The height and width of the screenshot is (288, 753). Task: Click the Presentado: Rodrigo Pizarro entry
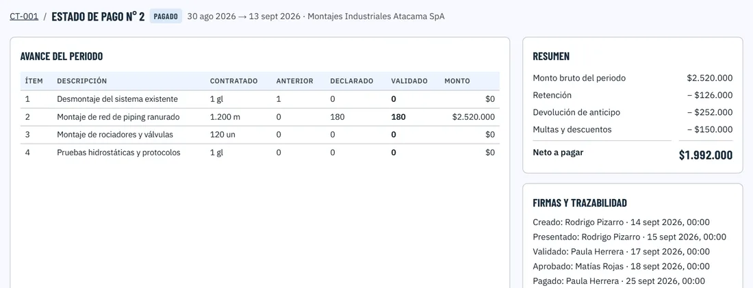click(630, 237)
